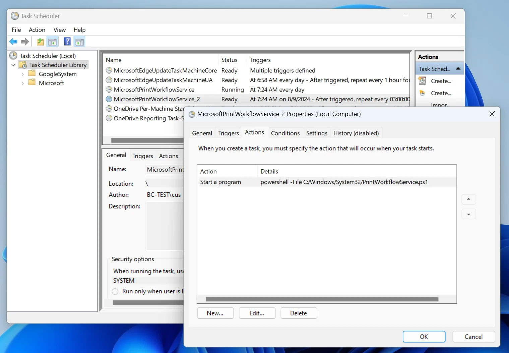
Task: Switch to the Conditions tab
Action: click(285, 133)
